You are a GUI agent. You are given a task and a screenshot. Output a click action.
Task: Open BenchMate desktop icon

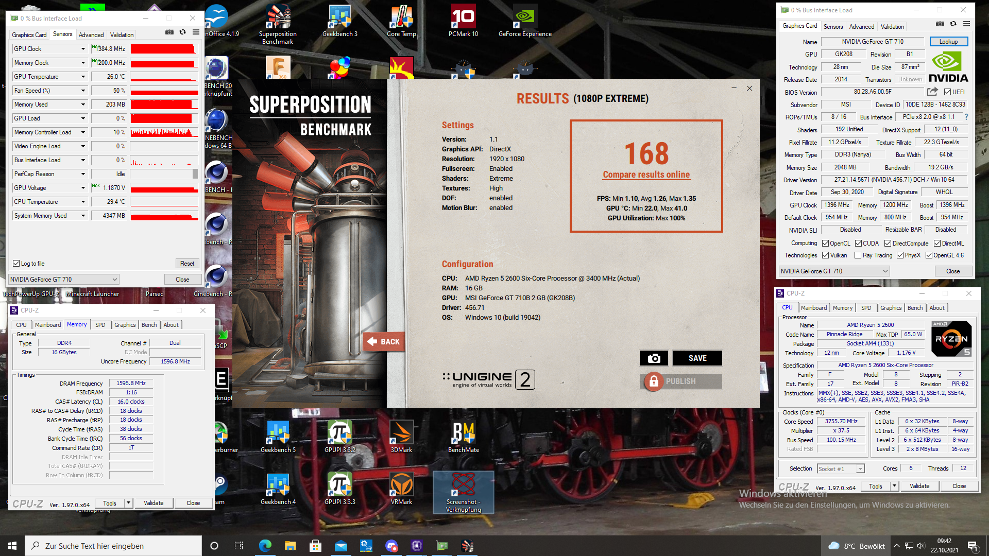463,437
